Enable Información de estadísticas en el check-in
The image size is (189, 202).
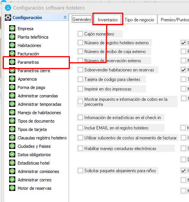80,118
